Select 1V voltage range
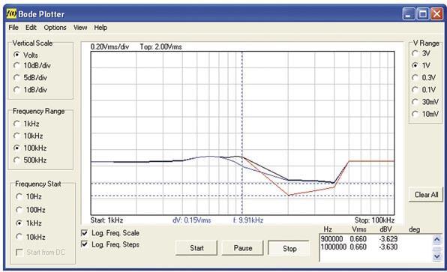The image size is (447, 272). click(415, 65)
